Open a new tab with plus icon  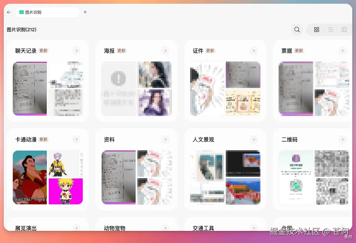[85, 12]
